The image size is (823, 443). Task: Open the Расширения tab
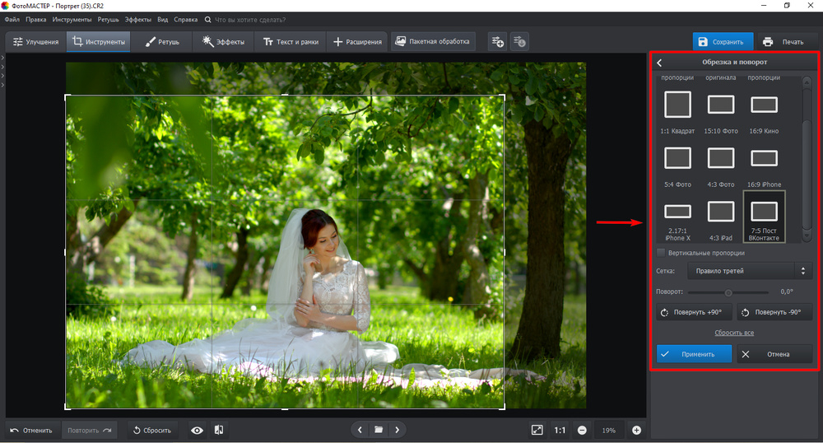357,41
